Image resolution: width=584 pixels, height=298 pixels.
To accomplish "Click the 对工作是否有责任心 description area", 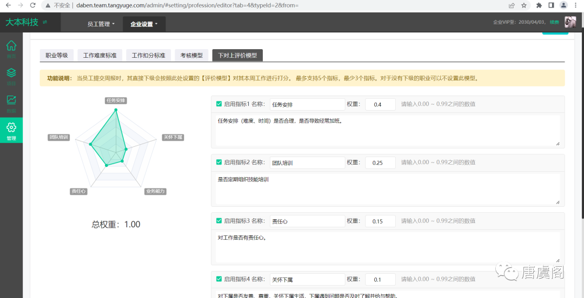I will coord(388,247).
